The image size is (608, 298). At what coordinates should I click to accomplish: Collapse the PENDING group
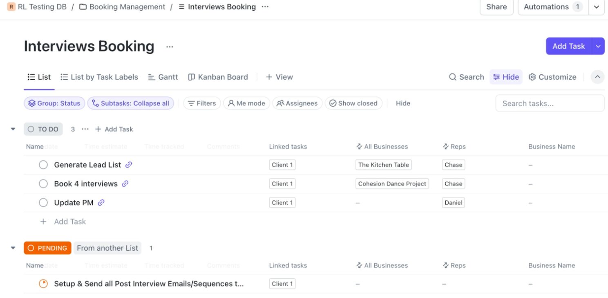point(13,248)
